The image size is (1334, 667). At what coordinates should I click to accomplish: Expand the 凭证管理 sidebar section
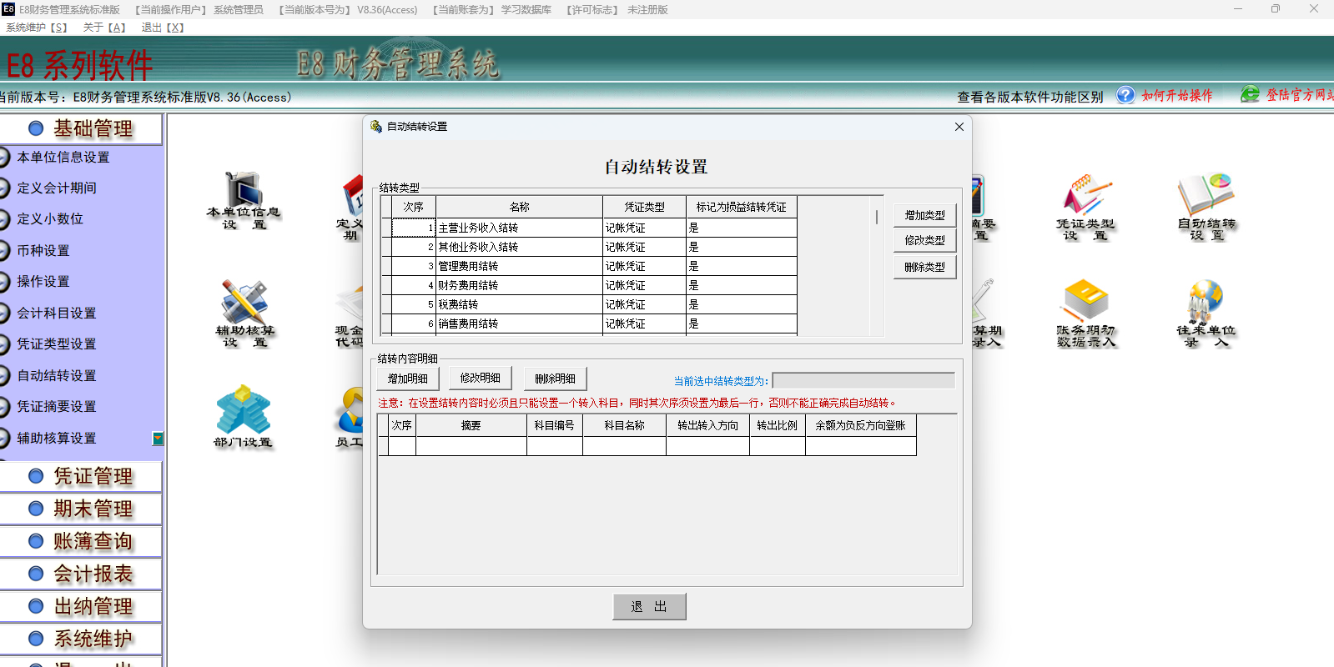pyautogui.click(x=82, y=476)
